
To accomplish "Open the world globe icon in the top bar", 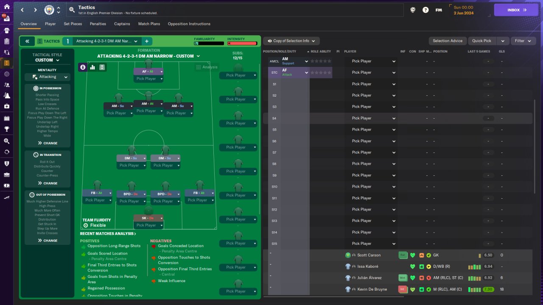I will tap(412, 10).
